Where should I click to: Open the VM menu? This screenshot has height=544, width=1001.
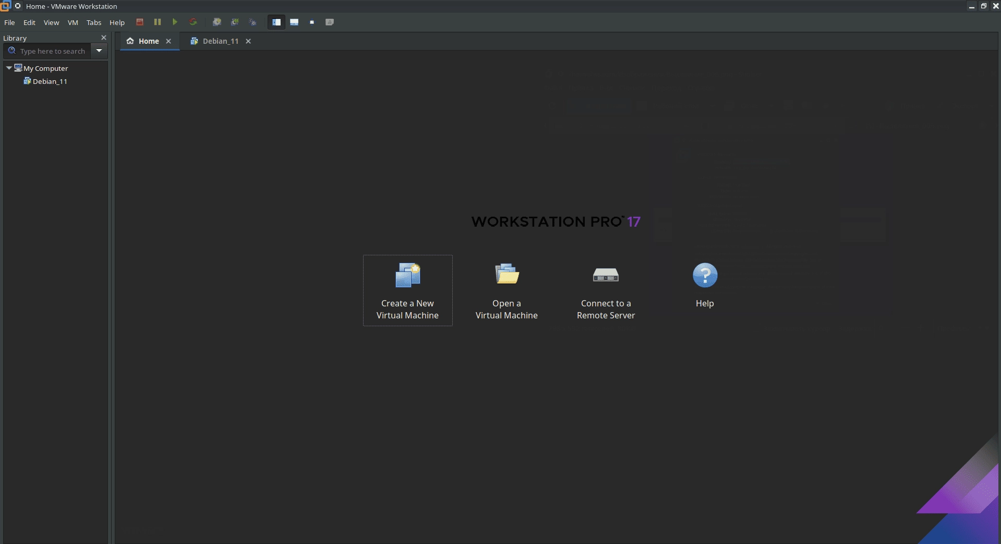click(73, 22)
